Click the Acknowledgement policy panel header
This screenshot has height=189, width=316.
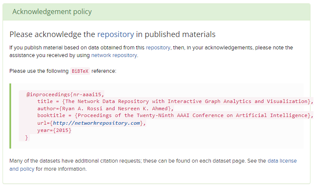[52, 11]
